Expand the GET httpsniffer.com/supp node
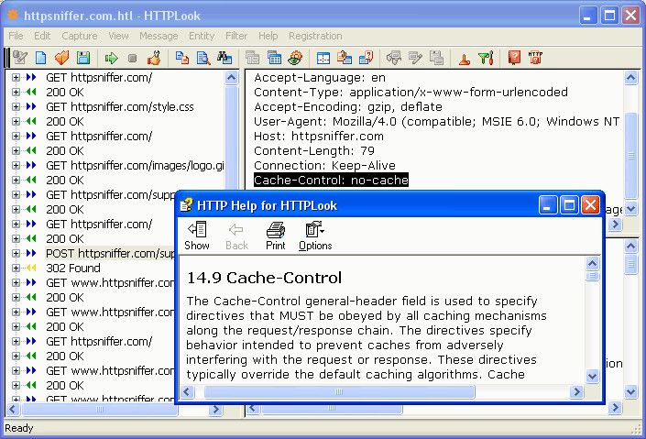The height and width of the screenshot is (439, 646). click(x=16, y=194)
